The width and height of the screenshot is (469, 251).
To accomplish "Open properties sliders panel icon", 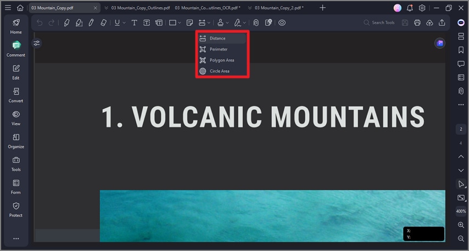I will coord(36,43).
